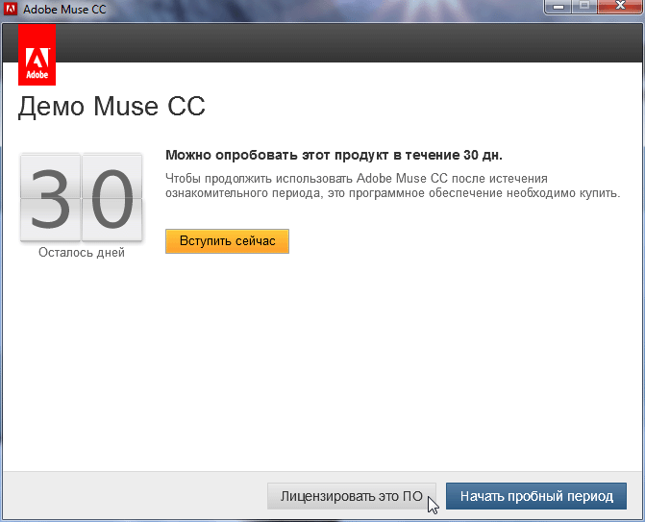Minimize the Adobe Muse CC window

(x=558, y=7)
